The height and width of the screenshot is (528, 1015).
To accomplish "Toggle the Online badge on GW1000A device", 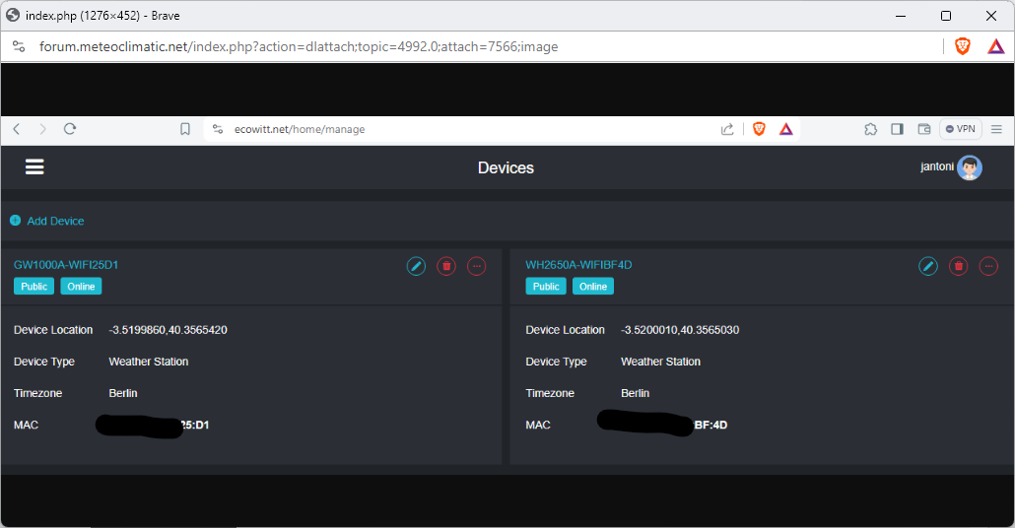I will (x=81, y=287).
